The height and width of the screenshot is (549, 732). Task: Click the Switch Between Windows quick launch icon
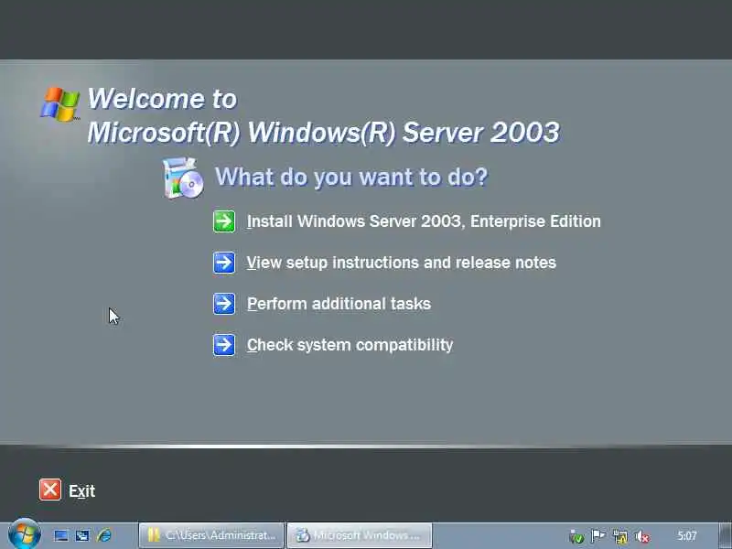[82, 535]
